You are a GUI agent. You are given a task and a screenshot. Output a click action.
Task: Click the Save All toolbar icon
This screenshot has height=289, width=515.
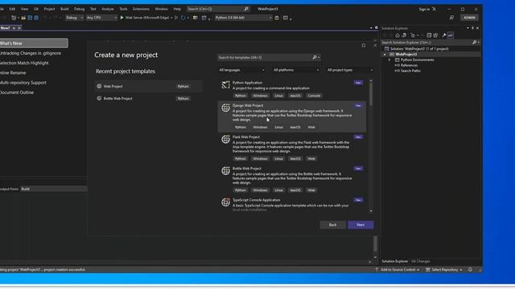tap(36, 18)
